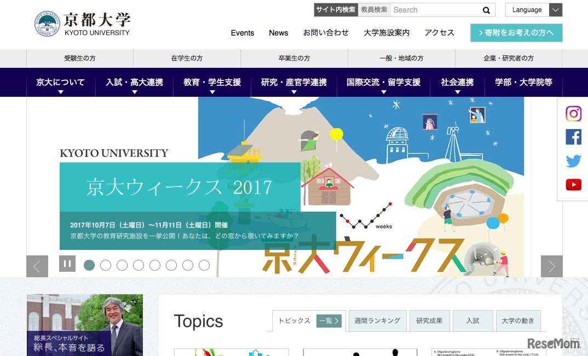588x356 pixels.
Task: Advance the slideshow with the right arrow
Action: (552, 266)
